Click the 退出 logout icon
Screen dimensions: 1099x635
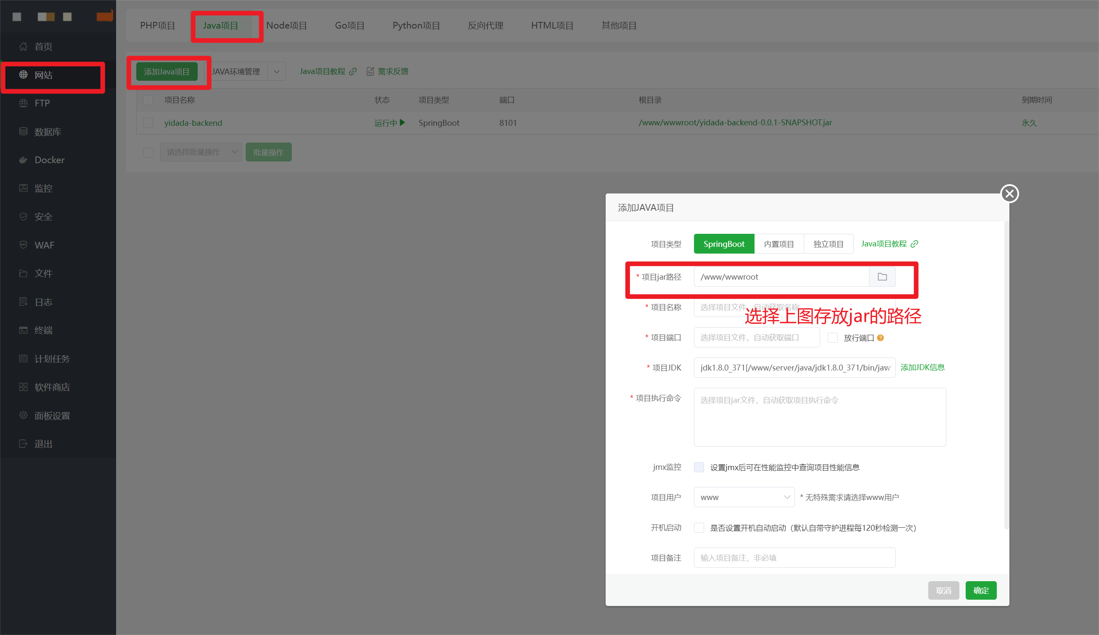pyautogui.click(x=24, y=444)
